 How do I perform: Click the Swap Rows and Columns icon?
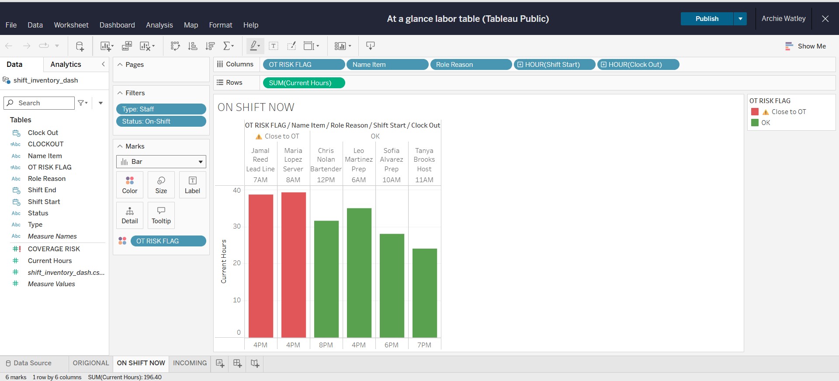click(x=175, y=46)
